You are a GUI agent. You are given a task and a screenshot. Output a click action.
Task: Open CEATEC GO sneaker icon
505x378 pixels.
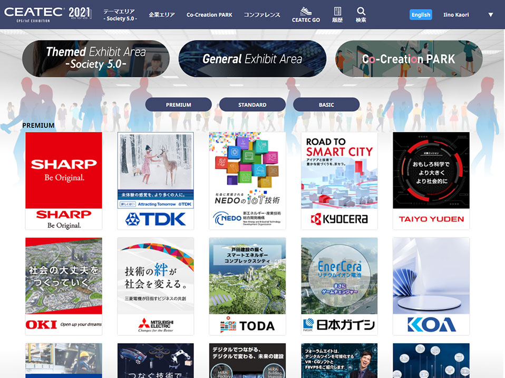[x=306, y=15]
